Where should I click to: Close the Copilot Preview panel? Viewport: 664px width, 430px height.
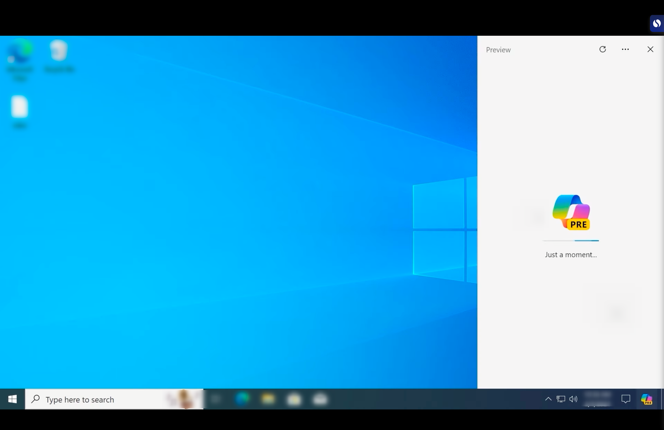click(x=650, y=49)
